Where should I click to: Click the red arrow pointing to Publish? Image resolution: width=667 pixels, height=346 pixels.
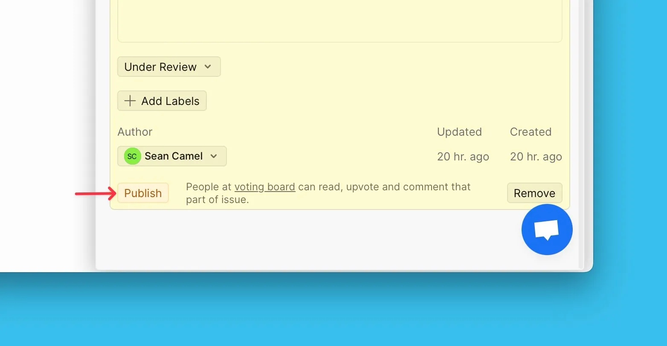click(x=95, y=194)
